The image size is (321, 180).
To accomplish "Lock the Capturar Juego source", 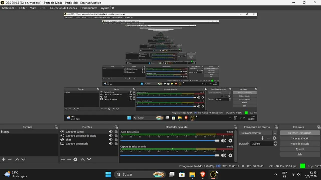I will [116, 132].
